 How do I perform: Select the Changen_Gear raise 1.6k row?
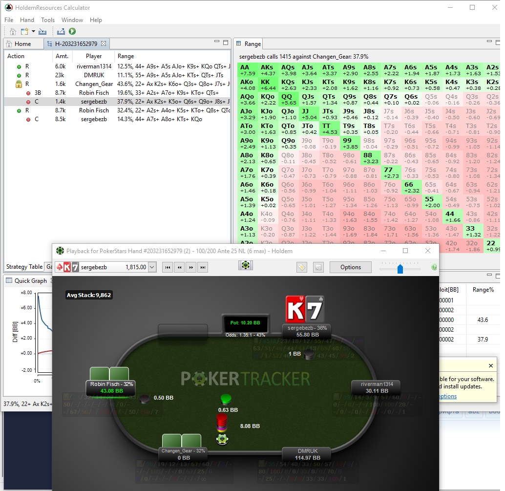[117, 84]
